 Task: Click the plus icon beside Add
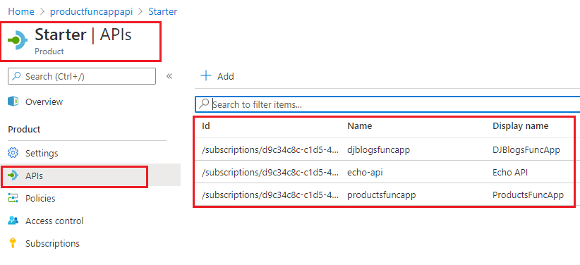(205, 76)
